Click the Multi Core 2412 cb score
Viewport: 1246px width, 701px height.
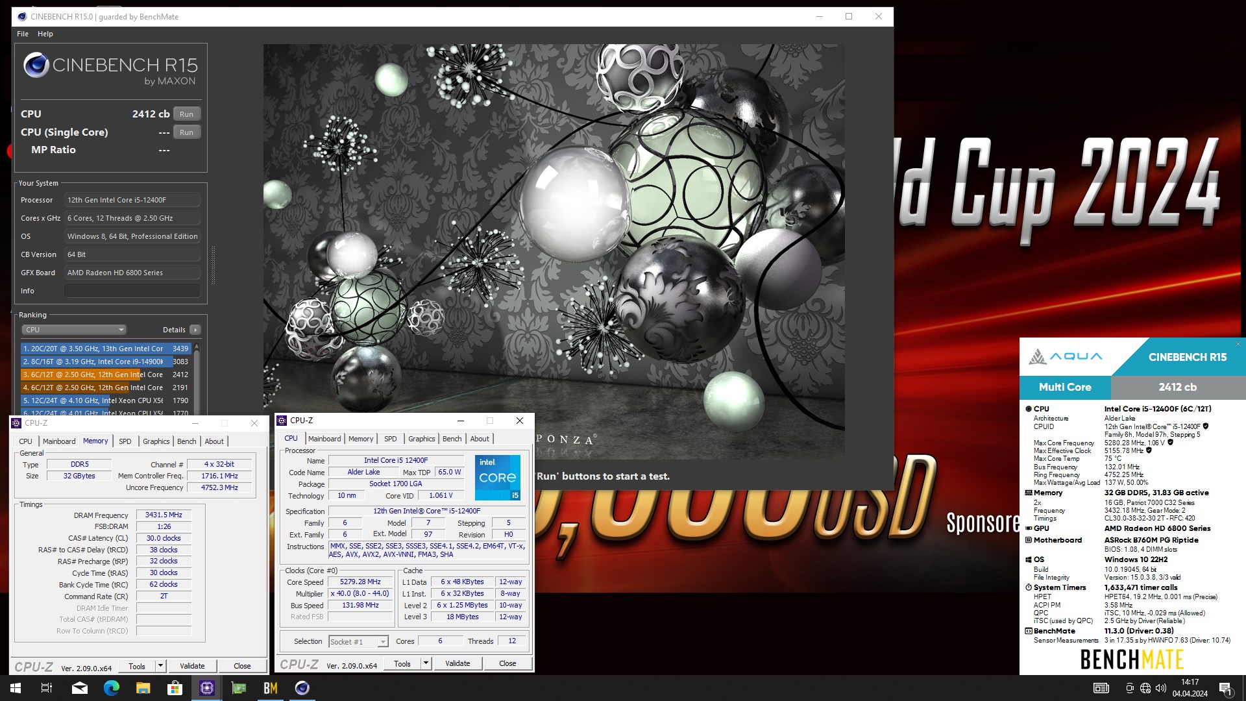pos(1177,387)
